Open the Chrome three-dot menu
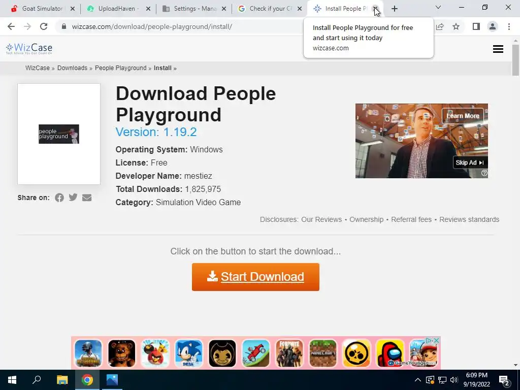 tap(509, 26)
